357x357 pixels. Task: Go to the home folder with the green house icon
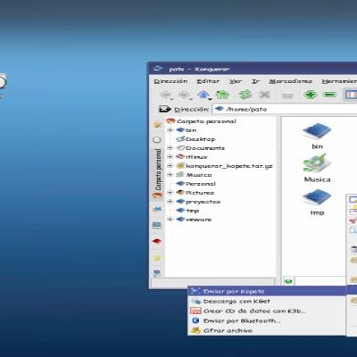click(222, 95)
